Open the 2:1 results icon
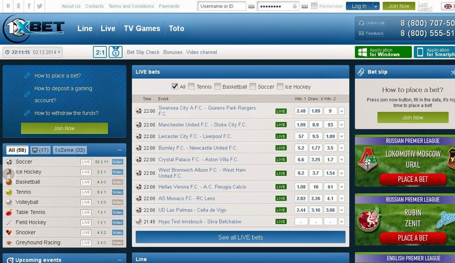 tap(100, 52)
